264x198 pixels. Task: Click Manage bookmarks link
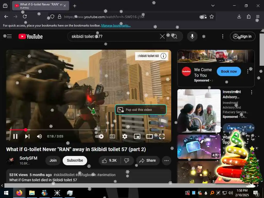[116, 26]
